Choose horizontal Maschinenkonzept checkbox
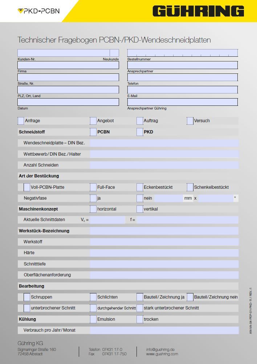 tap(93, 209)
